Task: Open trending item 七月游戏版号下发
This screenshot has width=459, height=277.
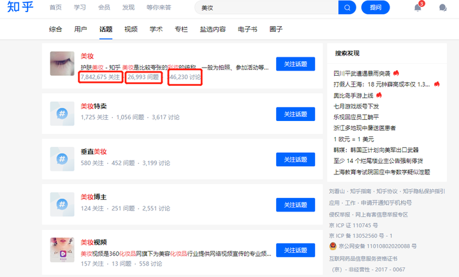Action: [356, 106]
